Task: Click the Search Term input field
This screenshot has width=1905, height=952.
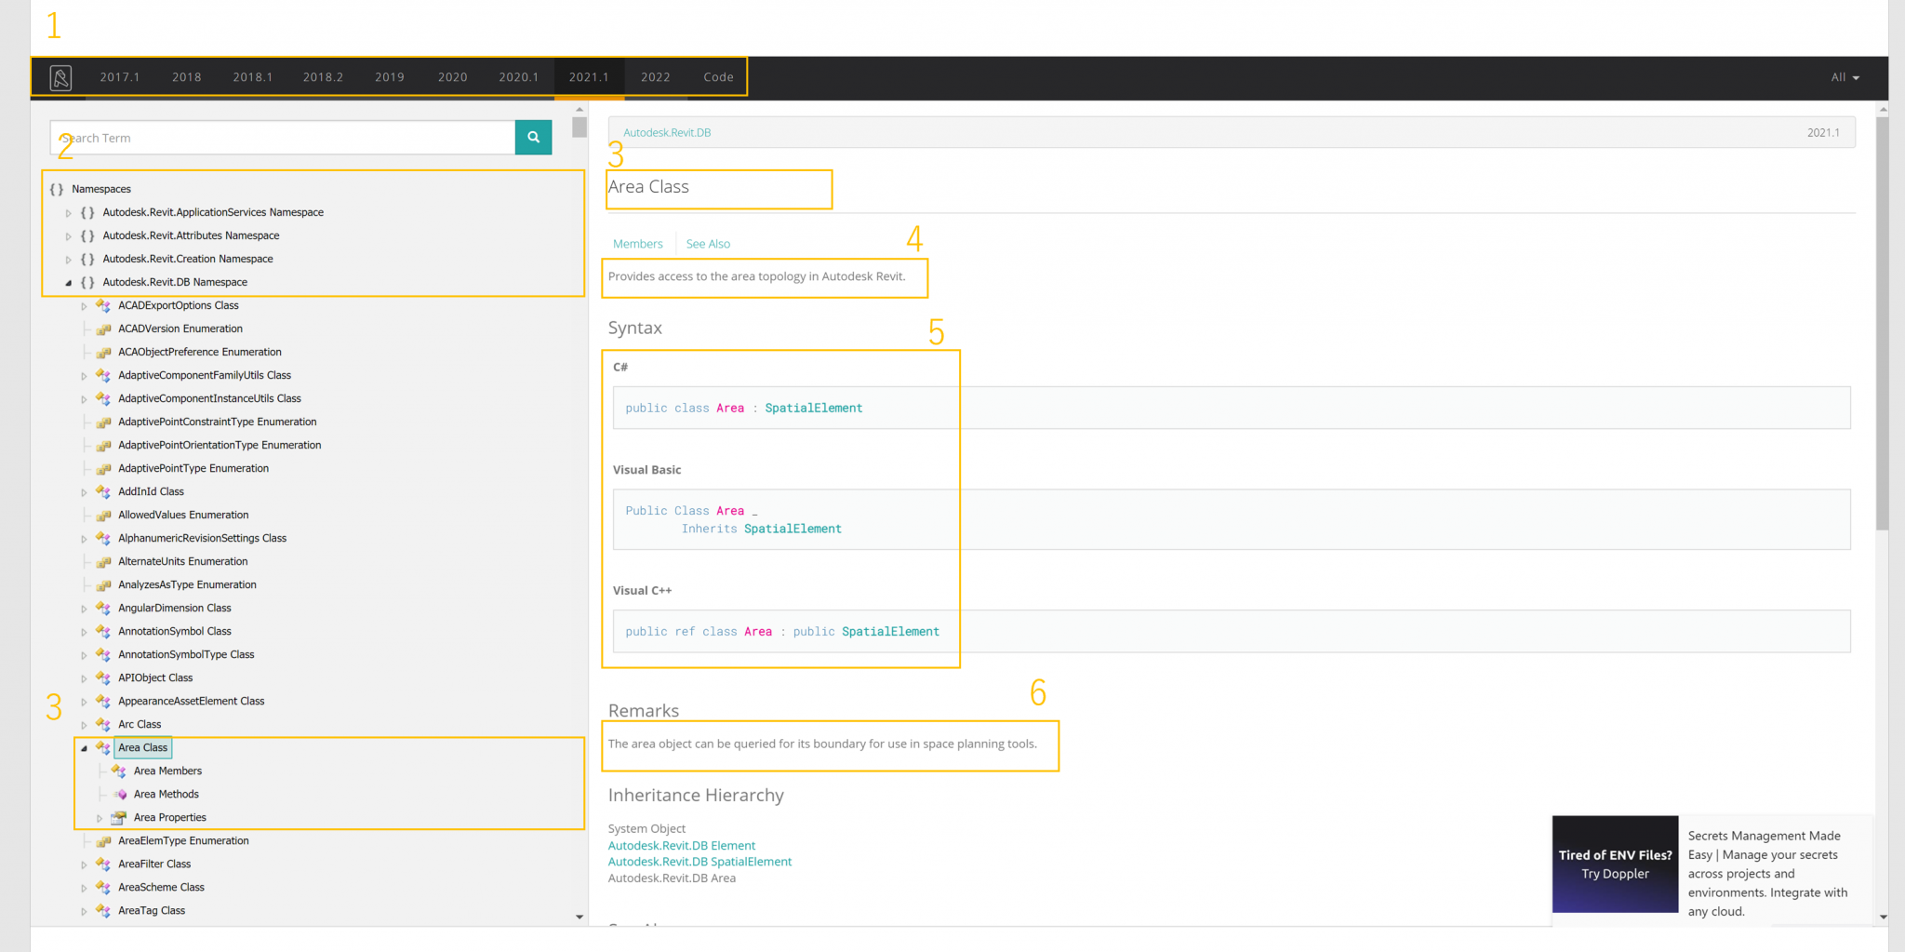Action: tap(283, 138)
